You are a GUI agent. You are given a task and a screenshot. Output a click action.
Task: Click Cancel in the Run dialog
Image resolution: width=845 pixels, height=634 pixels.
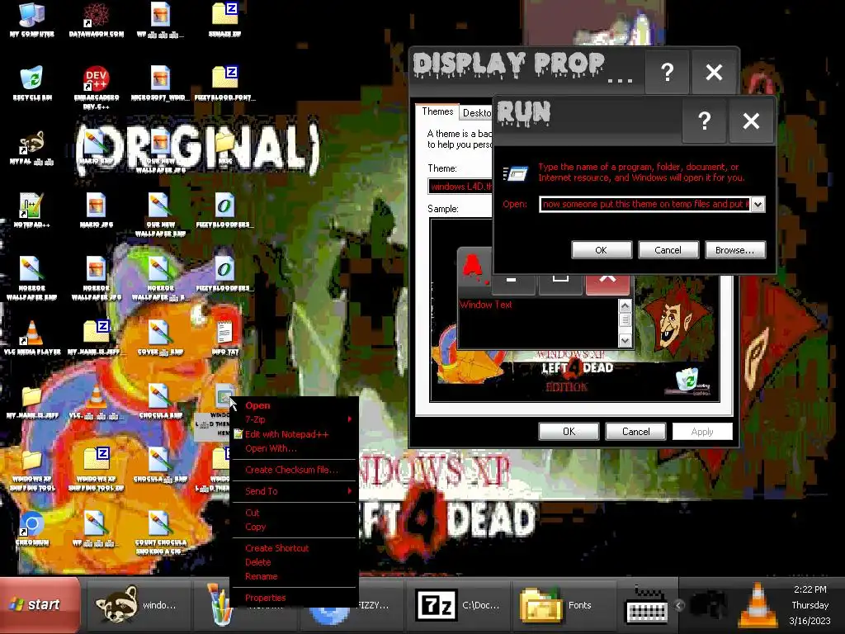[668, 250]
